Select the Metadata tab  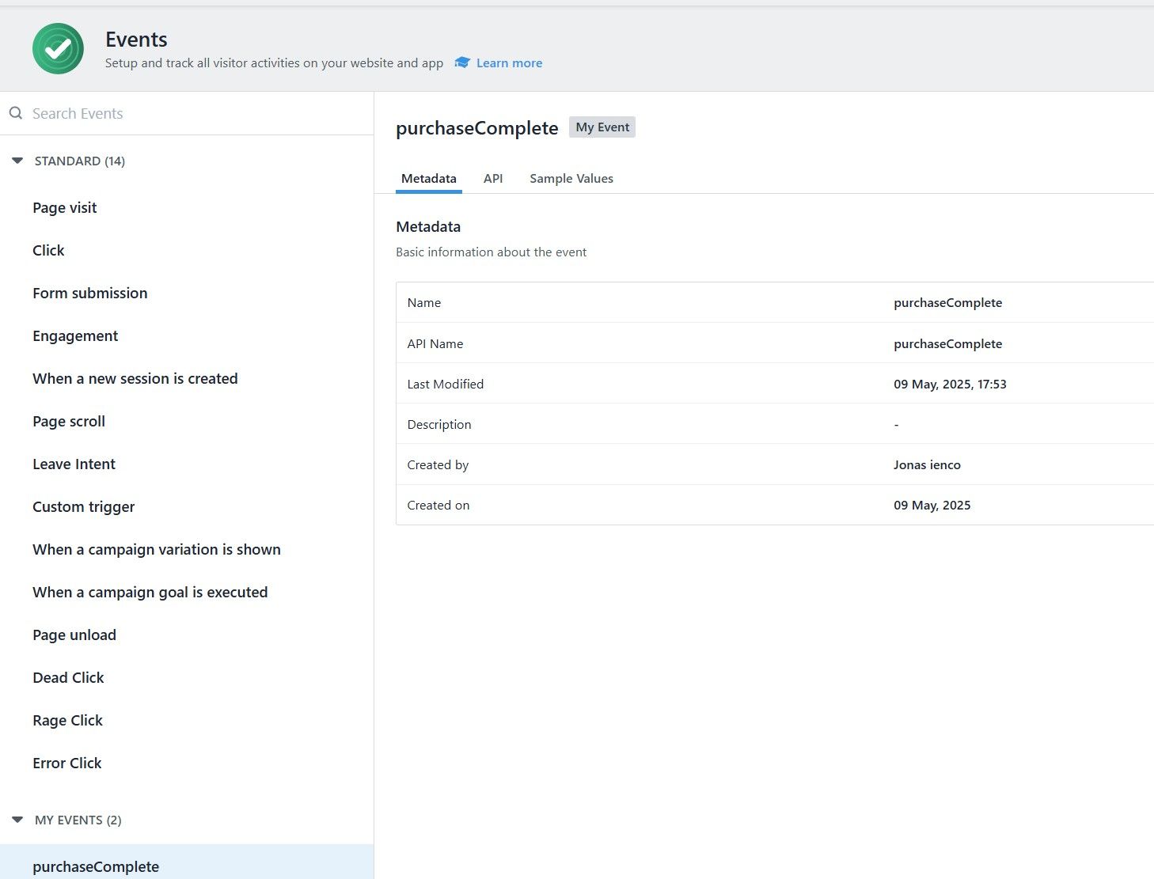tap(428, 179)
